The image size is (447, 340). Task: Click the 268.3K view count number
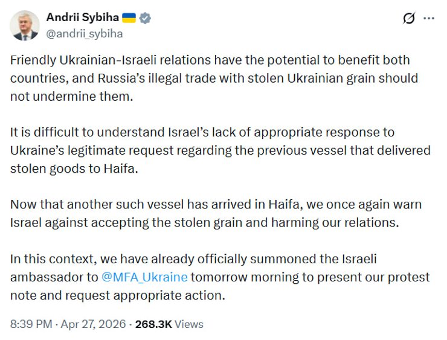point(153,324)
